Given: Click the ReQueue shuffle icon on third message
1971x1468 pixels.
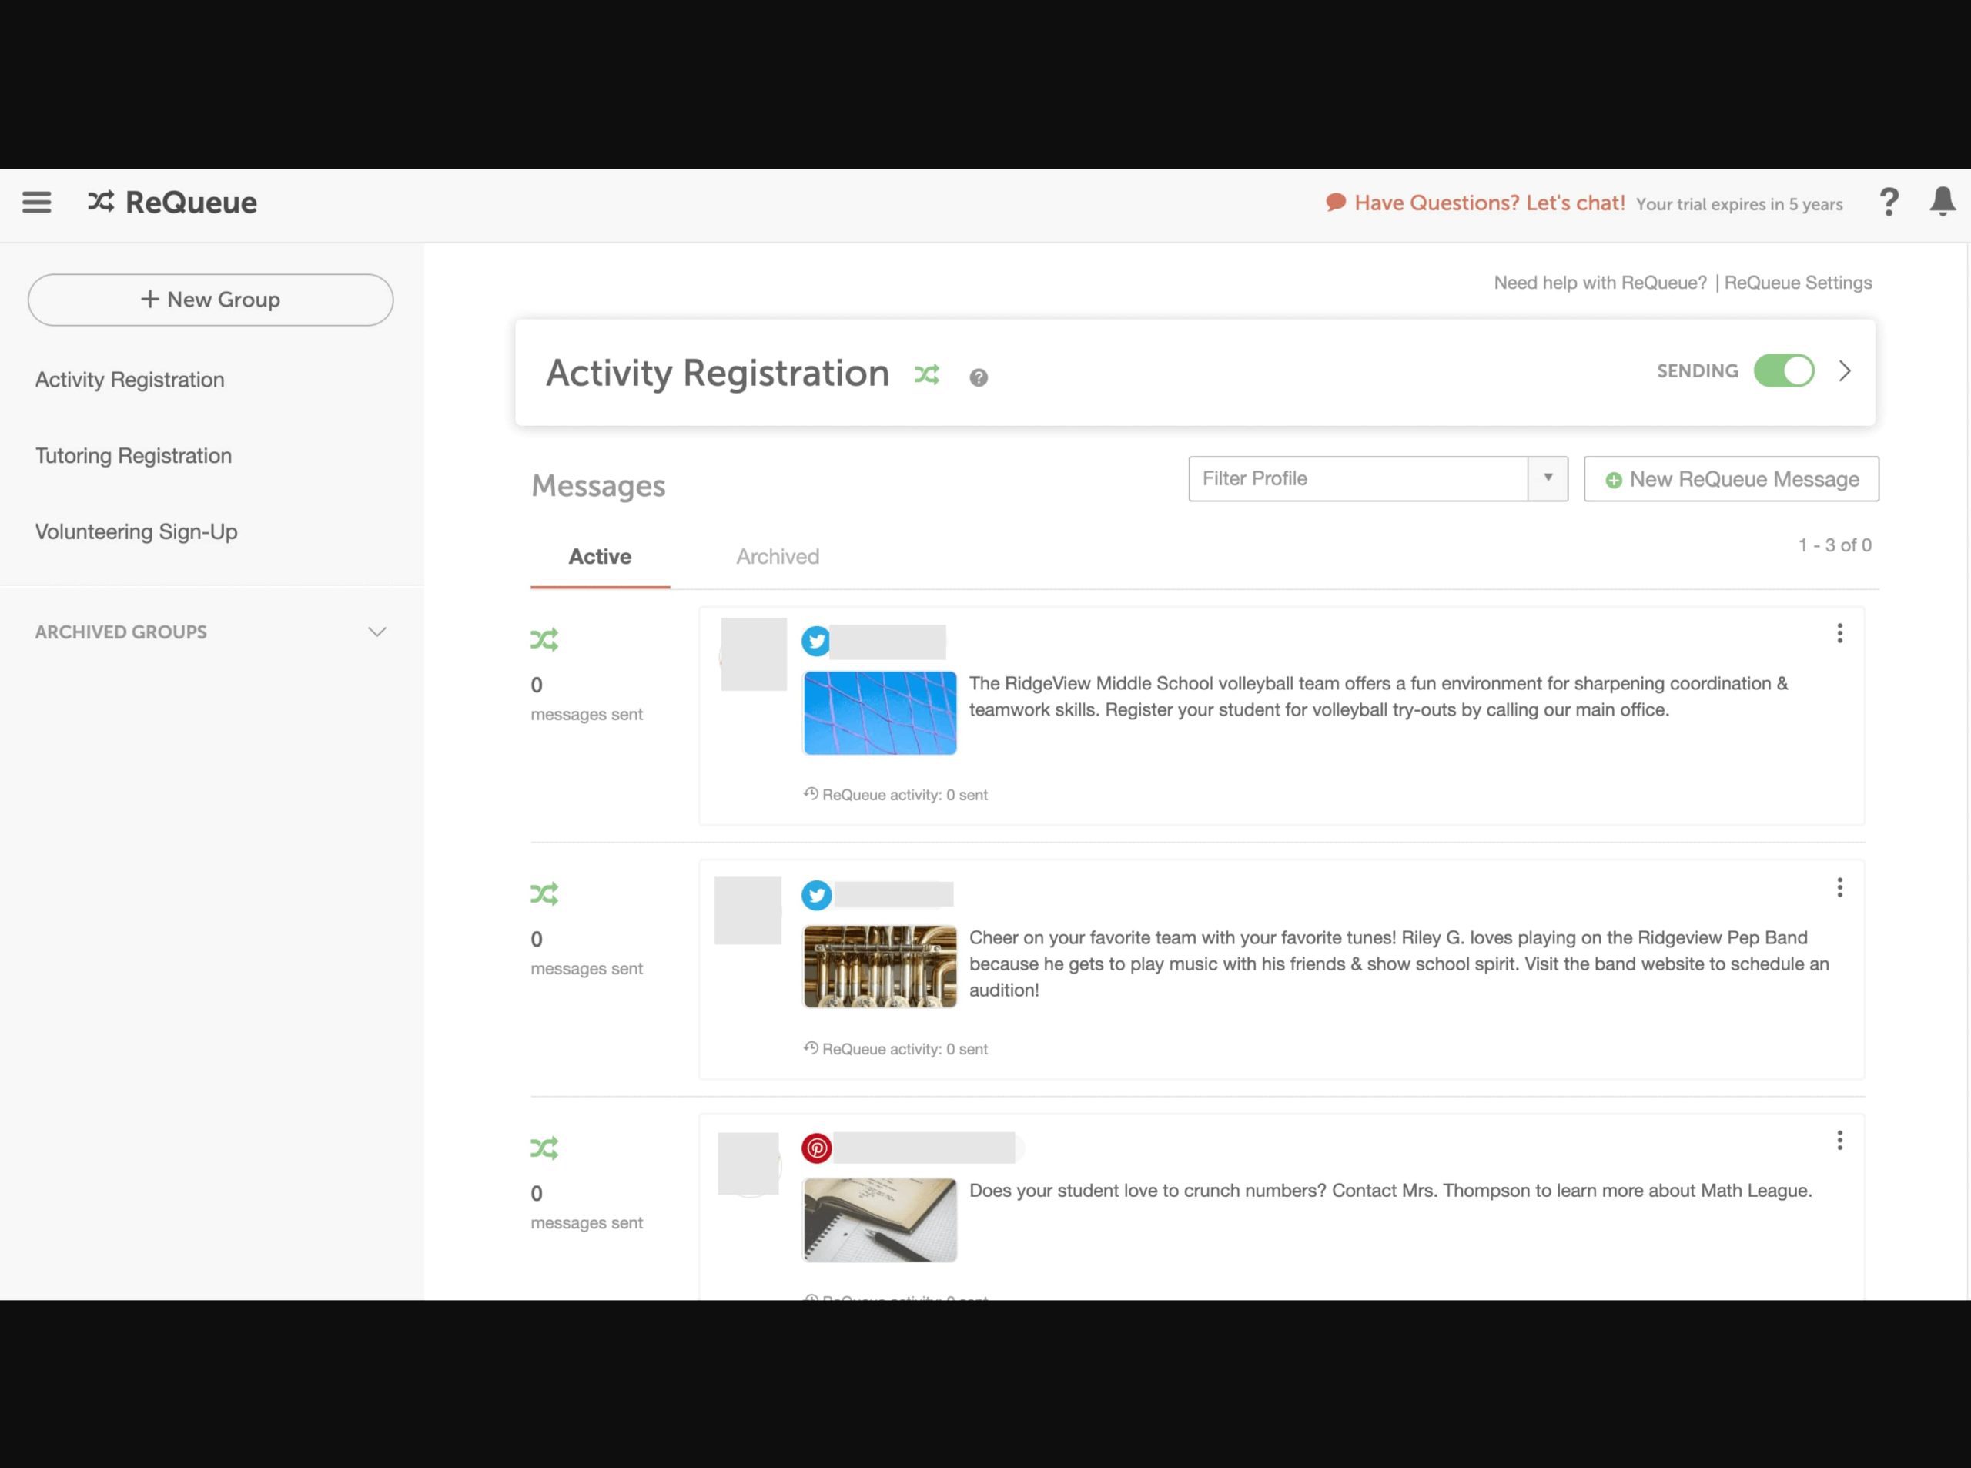Looking at the screenshot, I should click(544, 1148).
